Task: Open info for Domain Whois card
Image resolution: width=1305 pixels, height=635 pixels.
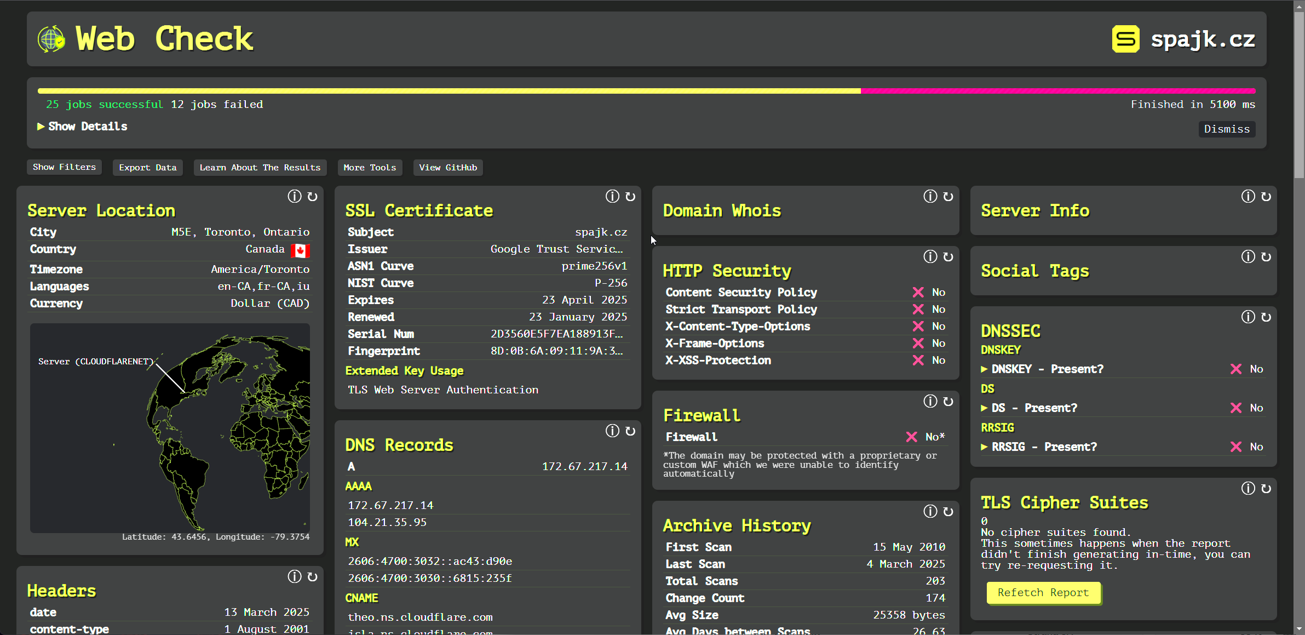Action: (930, 196)
